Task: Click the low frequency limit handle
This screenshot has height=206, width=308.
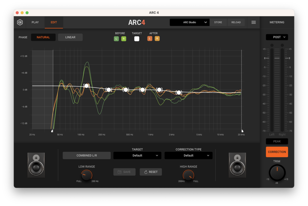Action: 53,131
